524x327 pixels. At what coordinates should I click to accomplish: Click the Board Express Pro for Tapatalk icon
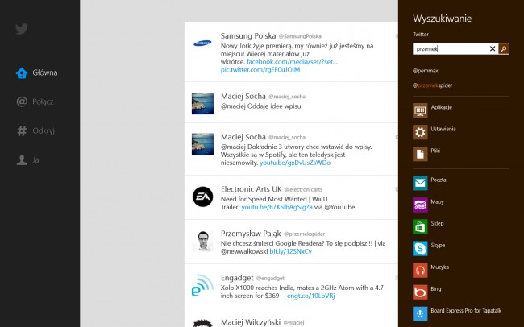[x=420, y=314]
